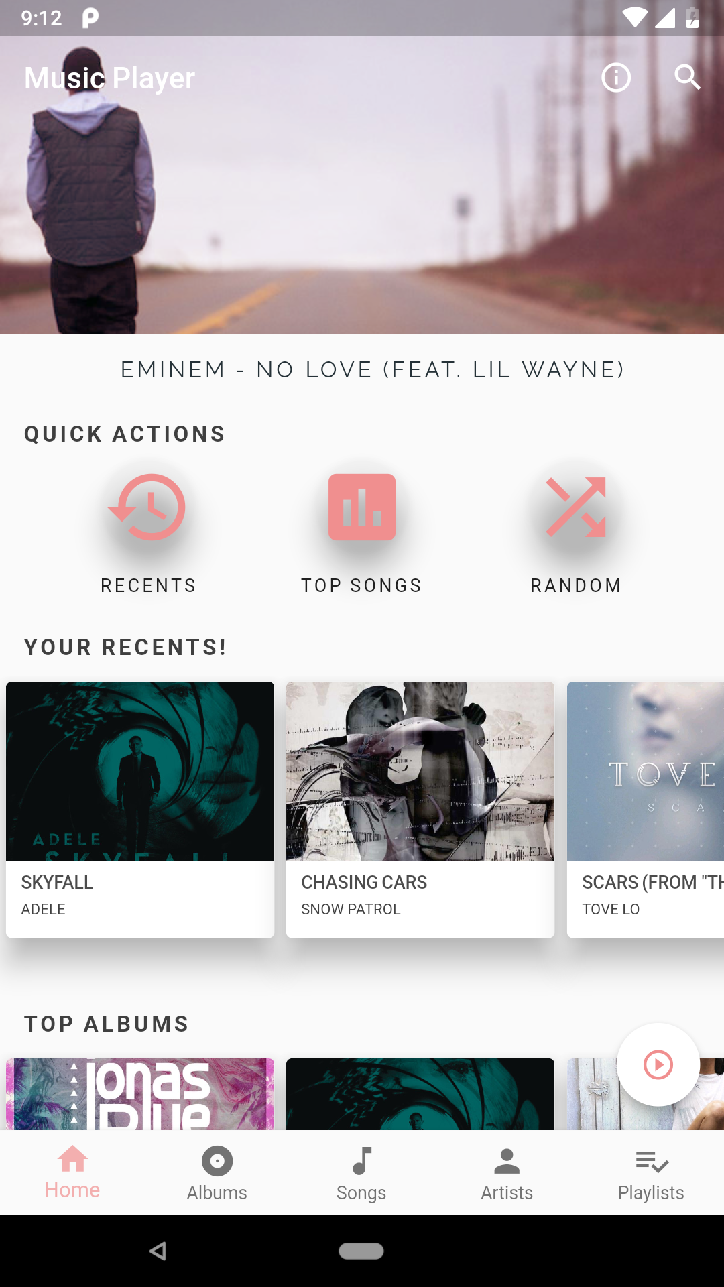Select the Home tab
This screenshot has width=724, height=1287.
point(72,1173)
